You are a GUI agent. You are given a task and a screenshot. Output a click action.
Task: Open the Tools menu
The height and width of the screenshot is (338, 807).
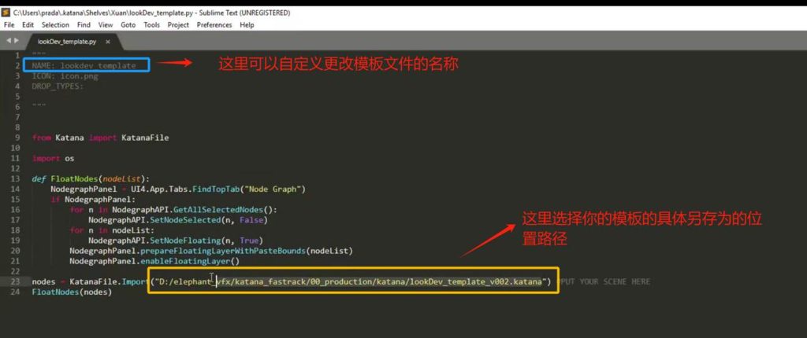coord(151,25)
